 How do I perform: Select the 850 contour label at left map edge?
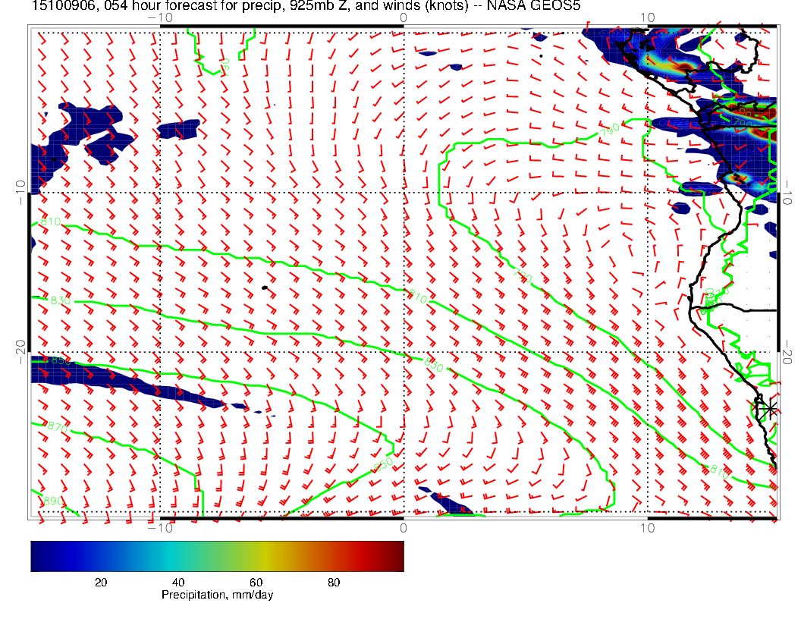pyautogui.click(x=59, y=360)
